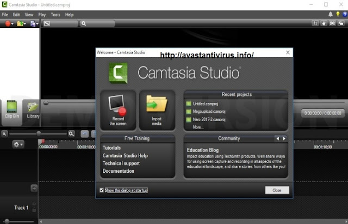The width and height of the screenshot is (348, 224).
Task: Click the Undo button on timeline toolbar
Action: point(85,134)
